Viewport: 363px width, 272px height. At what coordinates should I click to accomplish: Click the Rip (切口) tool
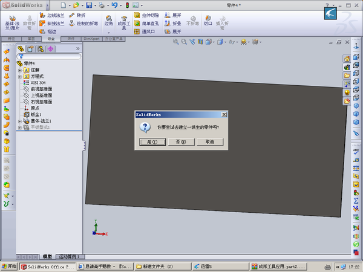pyautogui.click(x=208, y=21)
